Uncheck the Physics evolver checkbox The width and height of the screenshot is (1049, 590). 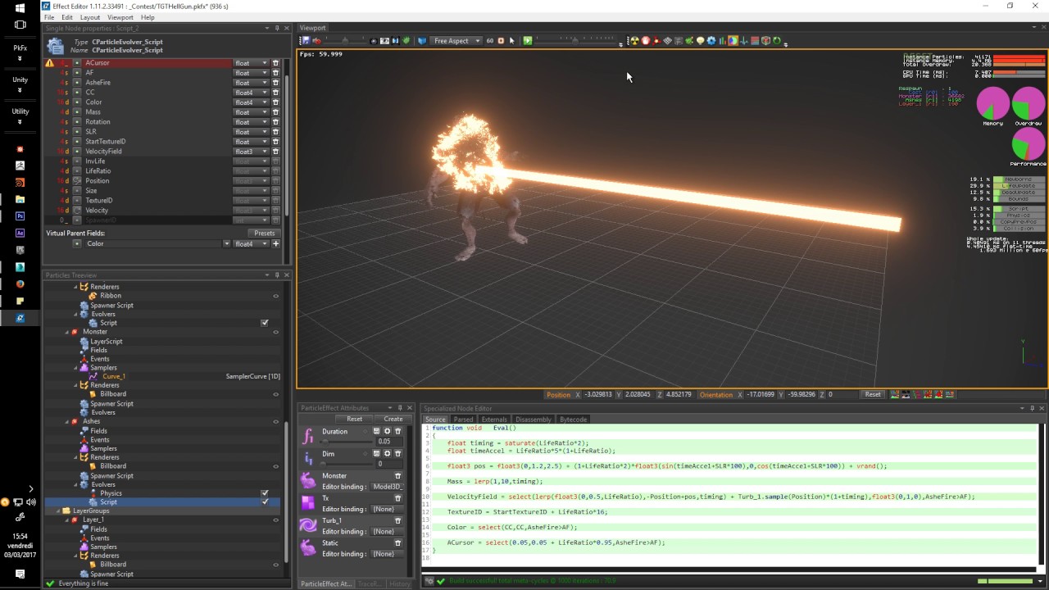pos(265,493)
